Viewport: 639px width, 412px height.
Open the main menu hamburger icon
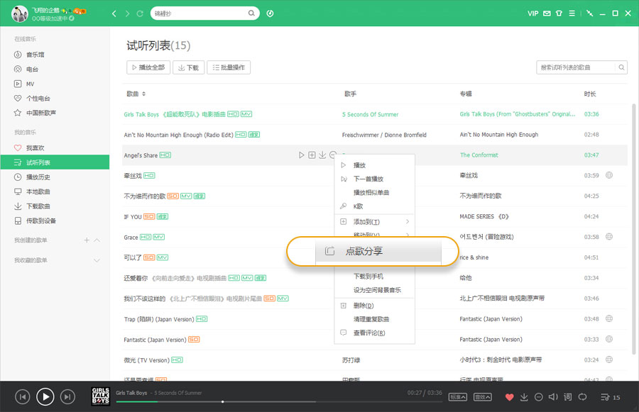point(572,13)
